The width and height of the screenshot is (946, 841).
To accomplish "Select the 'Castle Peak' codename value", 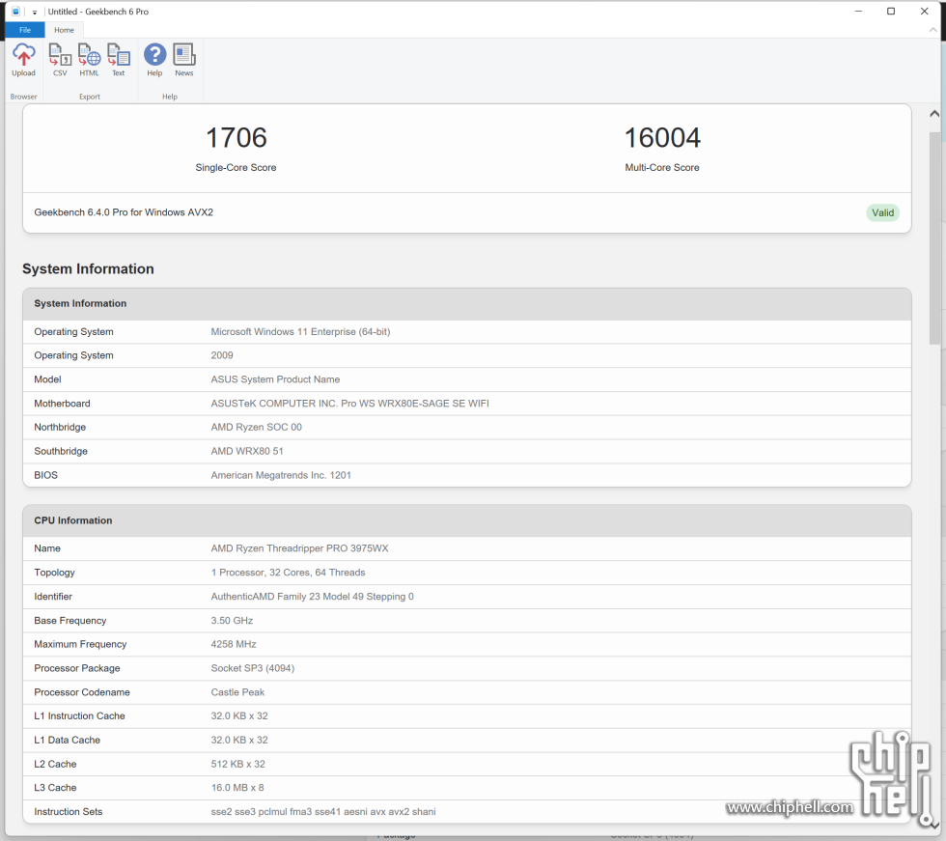I will (237, 692).
